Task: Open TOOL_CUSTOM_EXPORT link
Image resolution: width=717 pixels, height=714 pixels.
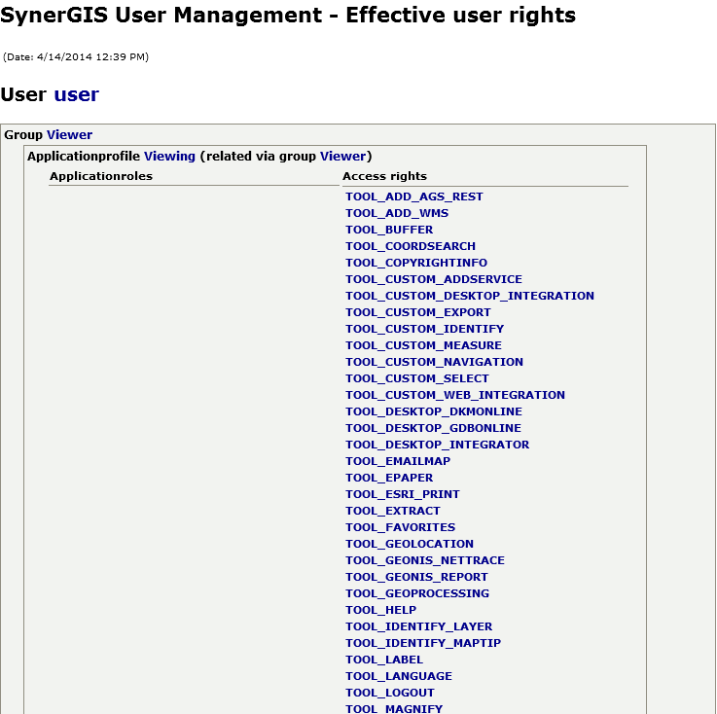Action: [418, 312]
